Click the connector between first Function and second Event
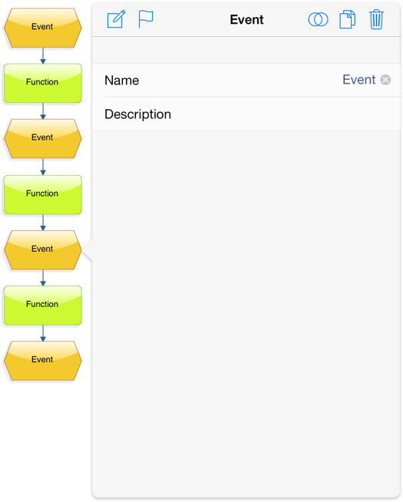This screenshot has height=502, width=403. (43, 111)
